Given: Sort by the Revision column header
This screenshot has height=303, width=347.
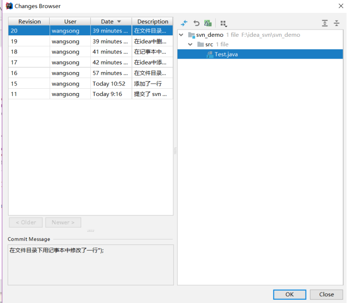Looking at the screenshot, I should pyautogui.click(x=29, y=21).
